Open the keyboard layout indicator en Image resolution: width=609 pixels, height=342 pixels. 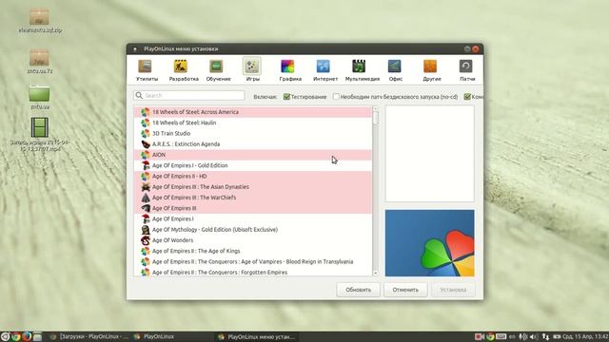512,336
